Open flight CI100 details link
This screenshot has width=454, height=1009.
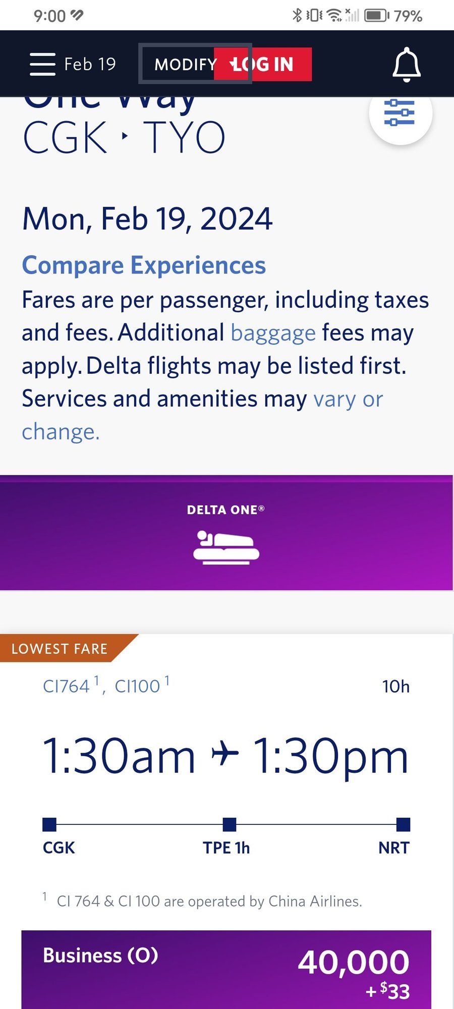[x=138, y=686]
